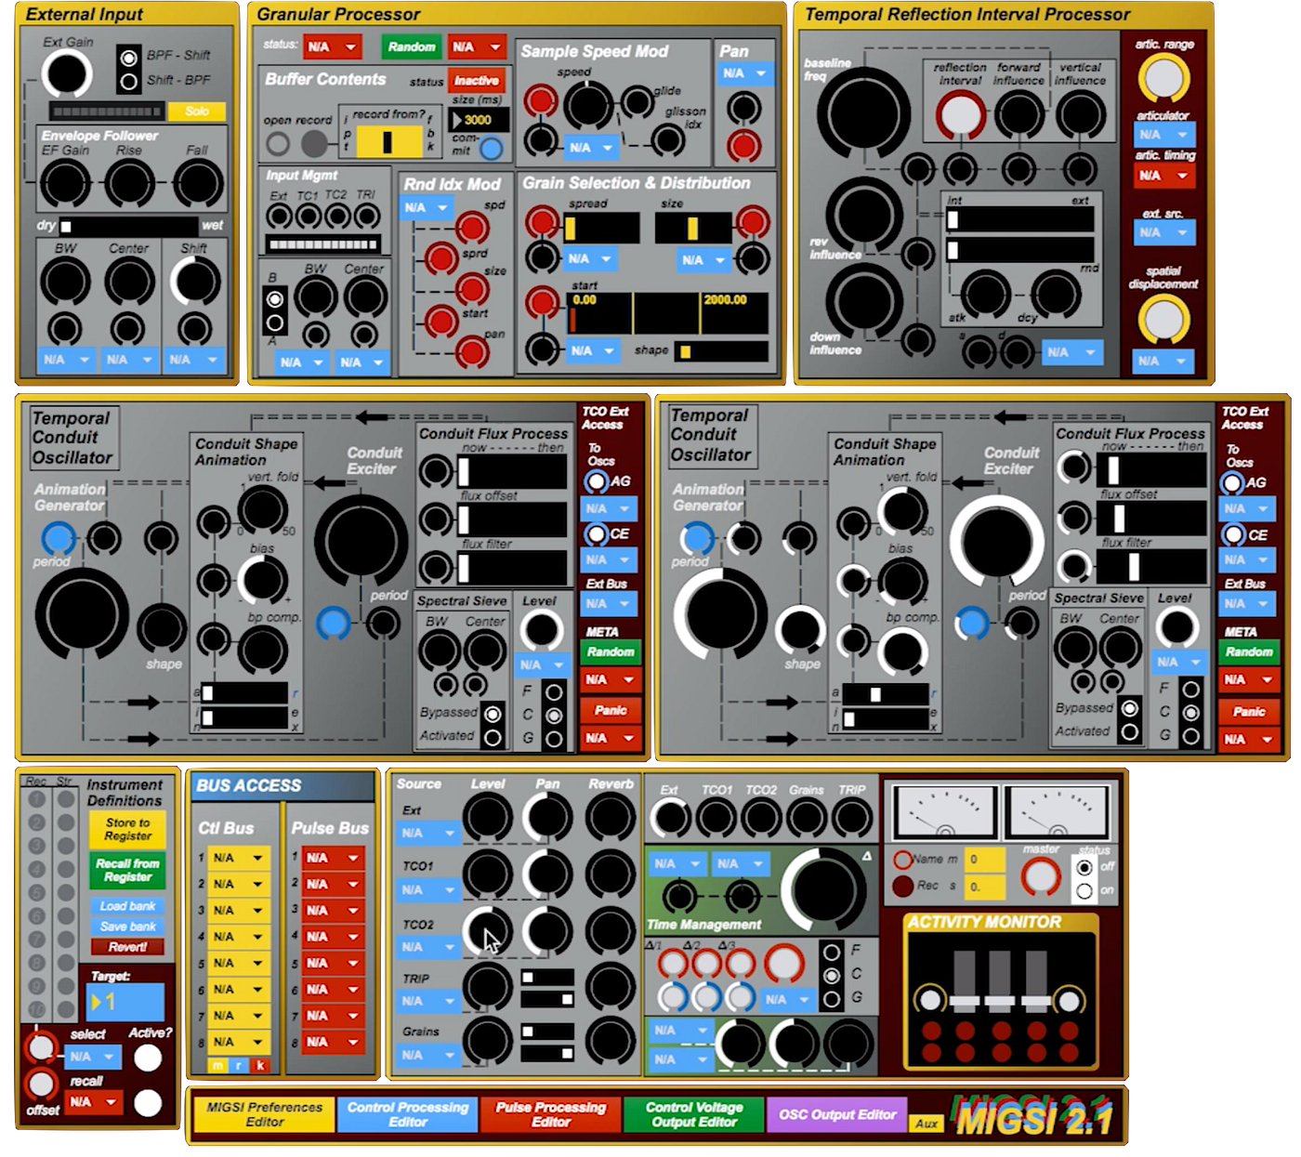Click the dry/wet slider in External Input
The image size is (1301, 1157).
pyautogui.click(x=129, y=226)
